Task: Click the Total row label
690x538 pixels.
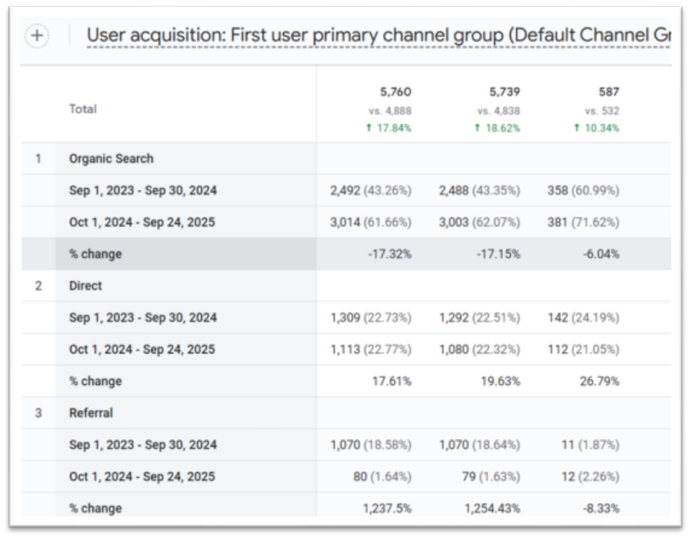Action: (x=82, y=109)
